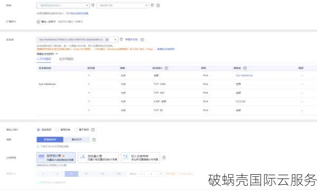Clear the selected security group with the x icon
The width and height of the screenshot is (317, 190).
(x=107, y=40)
